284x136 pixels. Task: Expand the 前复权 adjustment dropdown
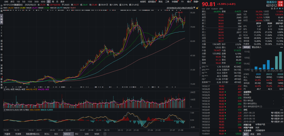(x=143, y=2)
